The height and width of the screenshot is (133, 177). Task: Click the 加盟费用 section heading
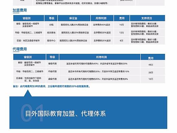click(x=20, y=10)
